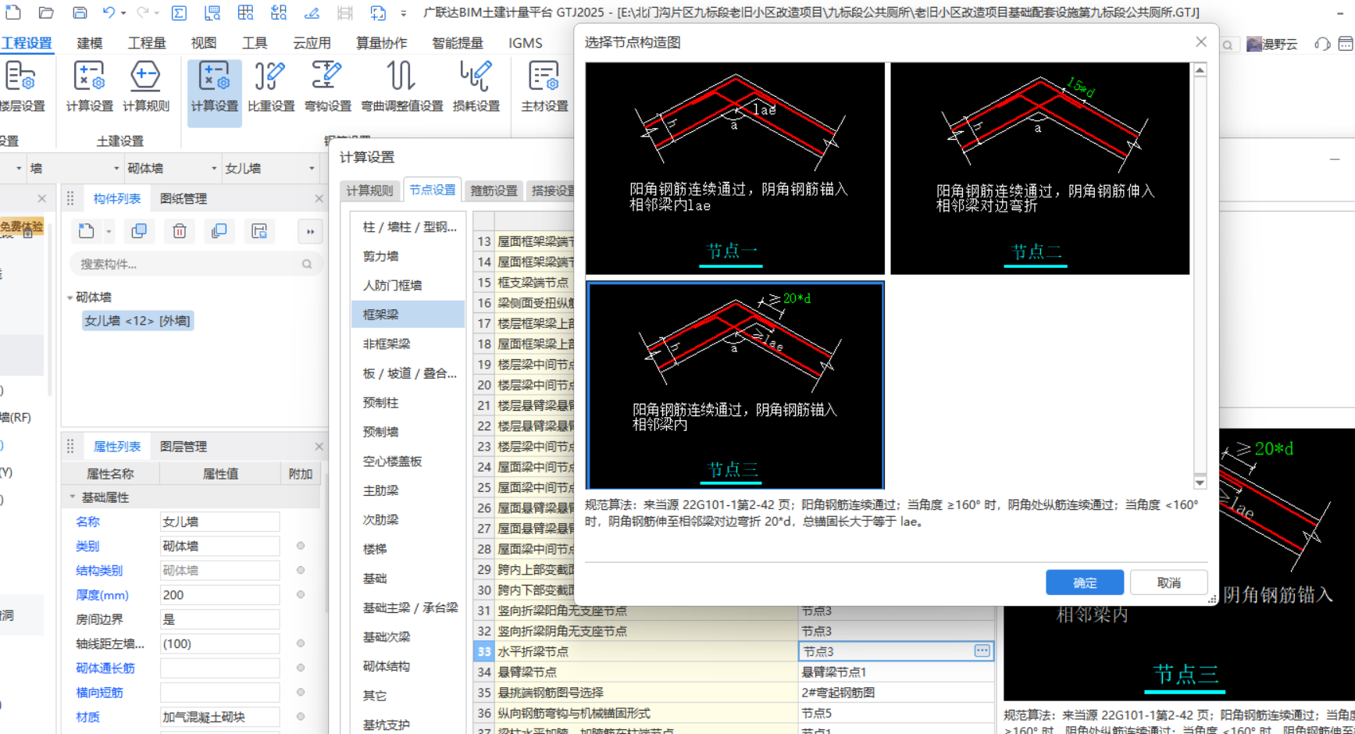1355x734 pixels.
Task: Open the 比重设置 ribbon tool
Action: [x=271, y=87]
